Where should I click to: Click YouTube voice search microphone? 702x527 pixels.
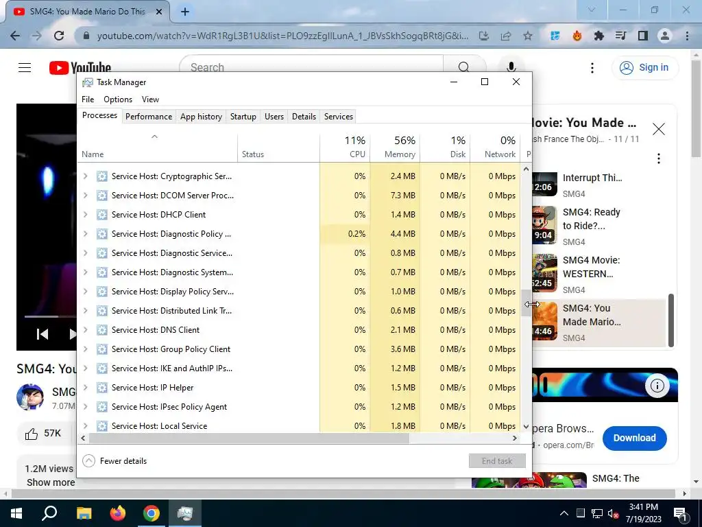click(511, 68)
